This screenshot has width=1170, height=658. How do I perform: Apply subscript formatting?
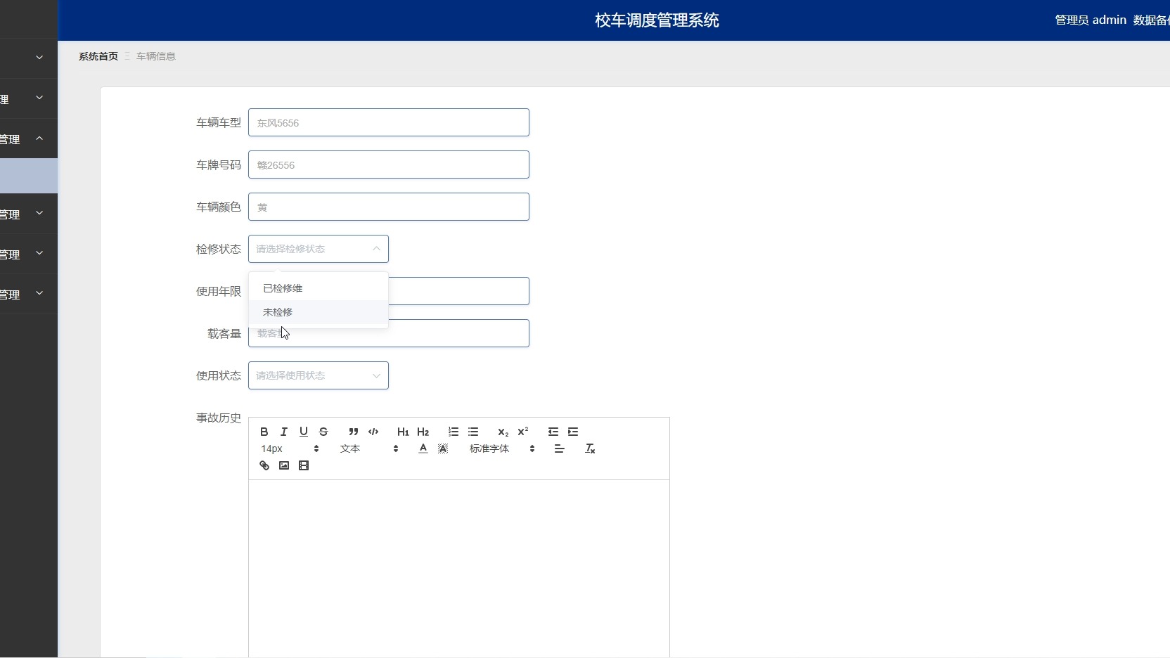click(x=503, y=432)
